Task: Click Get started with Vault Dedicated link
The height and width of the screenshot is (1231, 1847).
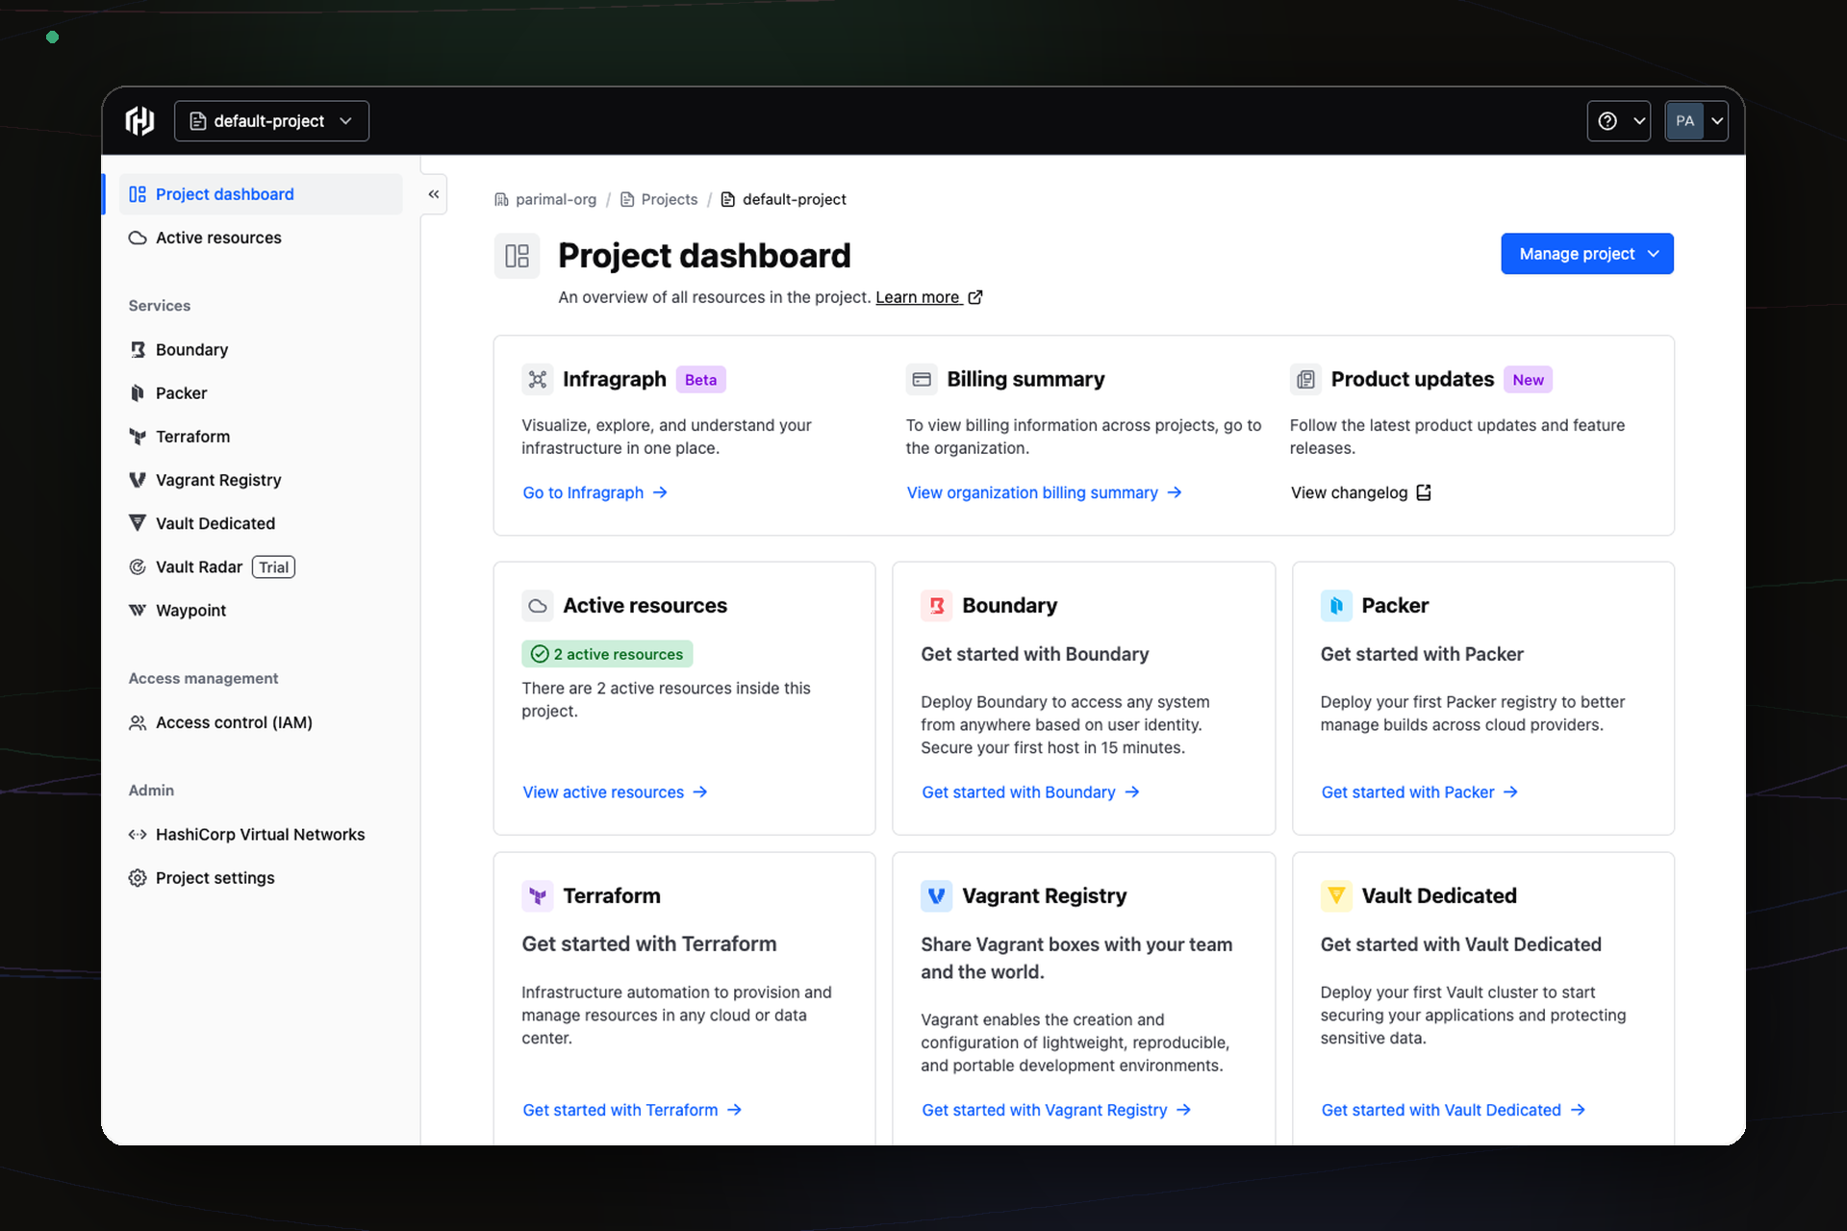Action: (x=1453, y=1110)
